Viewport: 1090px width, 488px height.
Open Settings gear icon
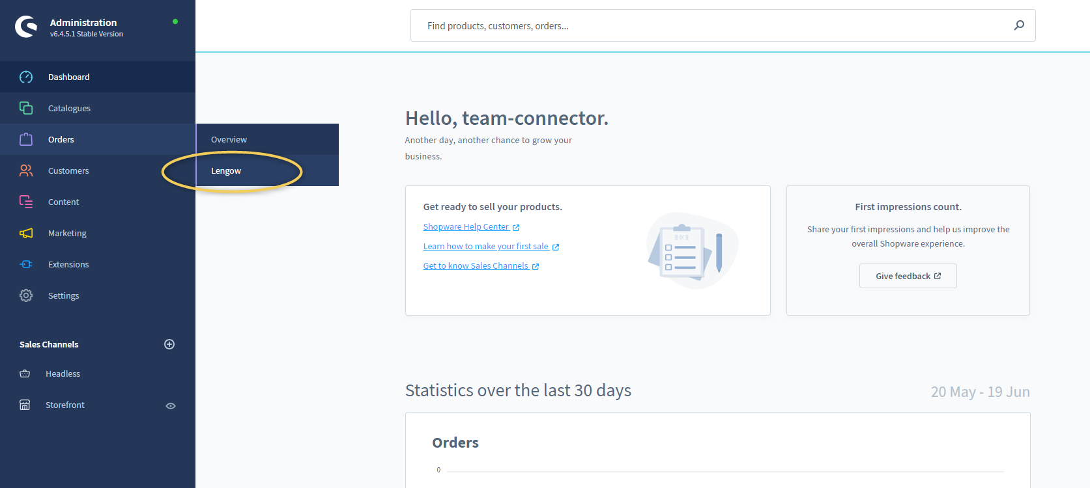click(26, 295)
